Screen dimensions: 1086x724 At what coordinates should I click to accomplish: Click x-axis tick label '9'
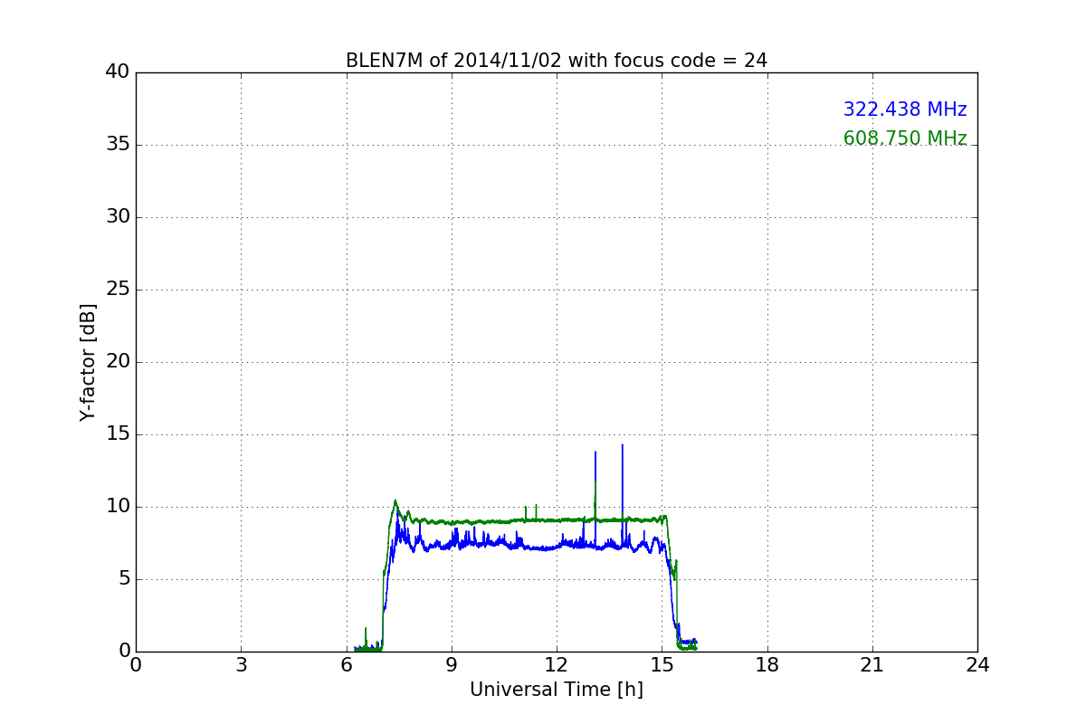point(452,665)
